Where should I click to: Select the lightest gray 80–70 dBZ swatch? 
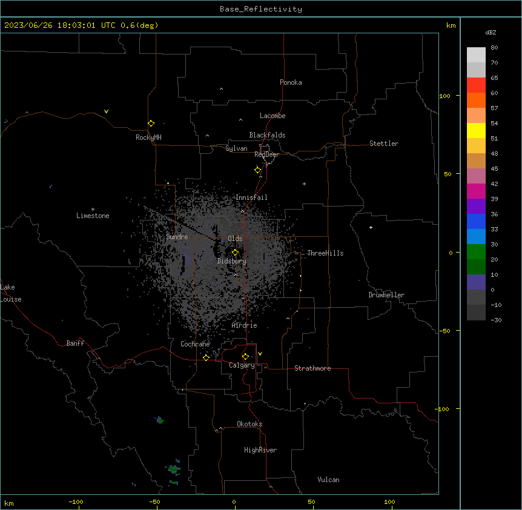476,55
